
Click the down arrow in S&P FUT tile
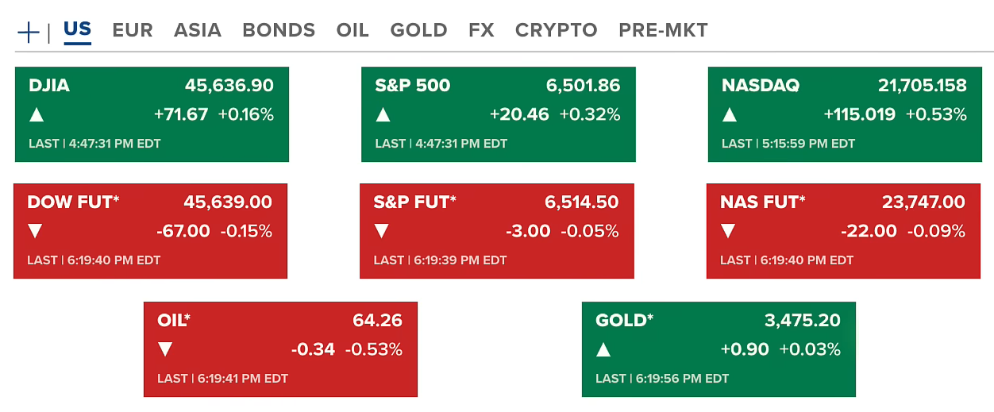381,232
